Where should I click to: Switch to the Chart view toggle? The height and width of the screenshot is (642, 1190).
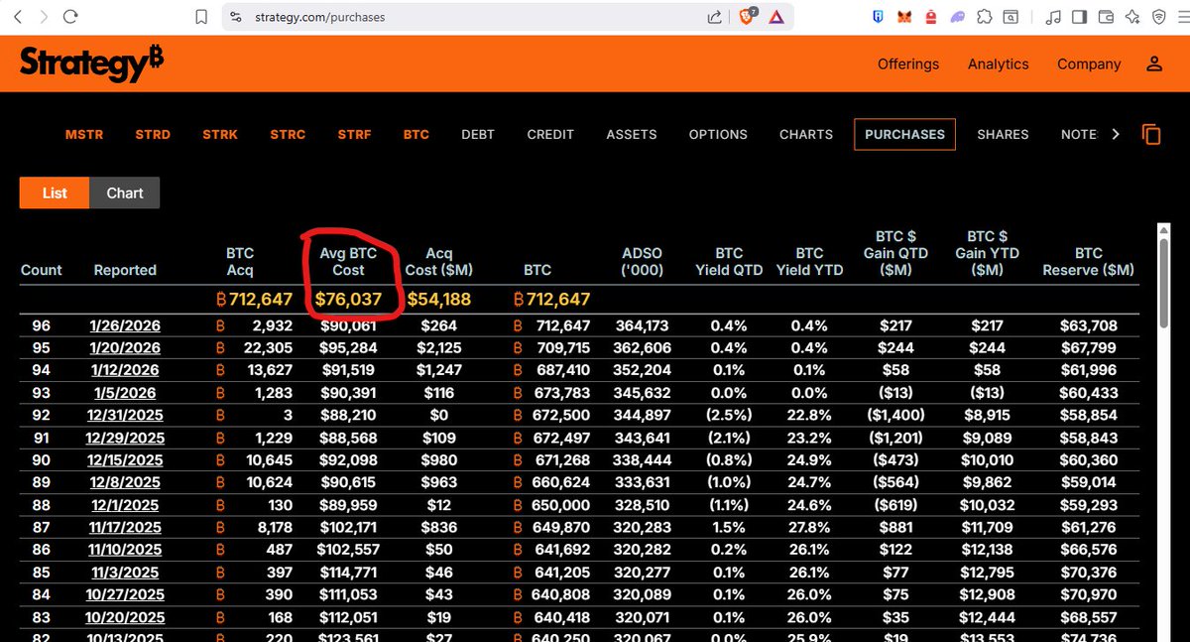pyautogui.click(x=125, y=193)
